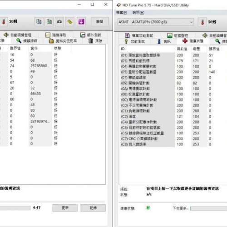Screen dimensions: 227x227
Task: Open 效能測試 tab in right window
Action: click(x=134, y=41)
